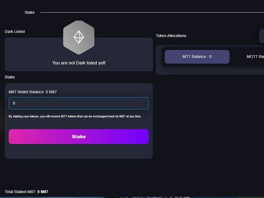Click the Stake heading at the top
The image size is (264, 198).
(29, 13)
